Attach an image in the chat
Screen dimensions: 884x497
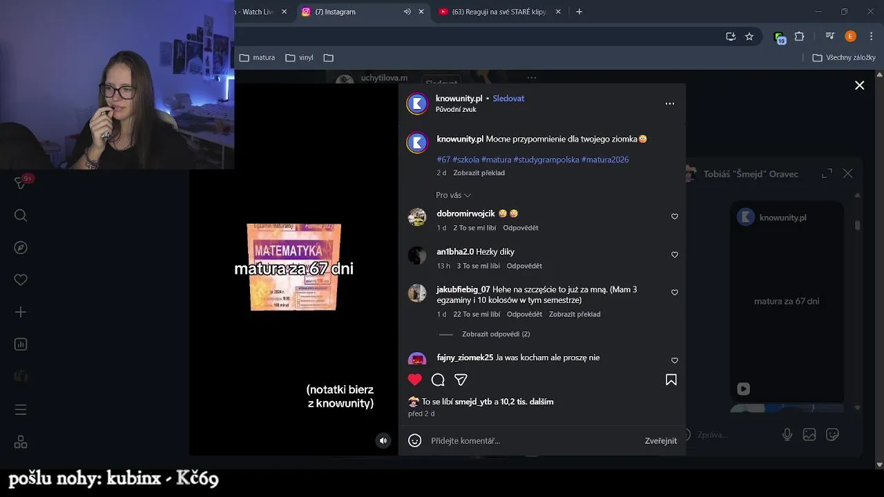tap(809, 435)
